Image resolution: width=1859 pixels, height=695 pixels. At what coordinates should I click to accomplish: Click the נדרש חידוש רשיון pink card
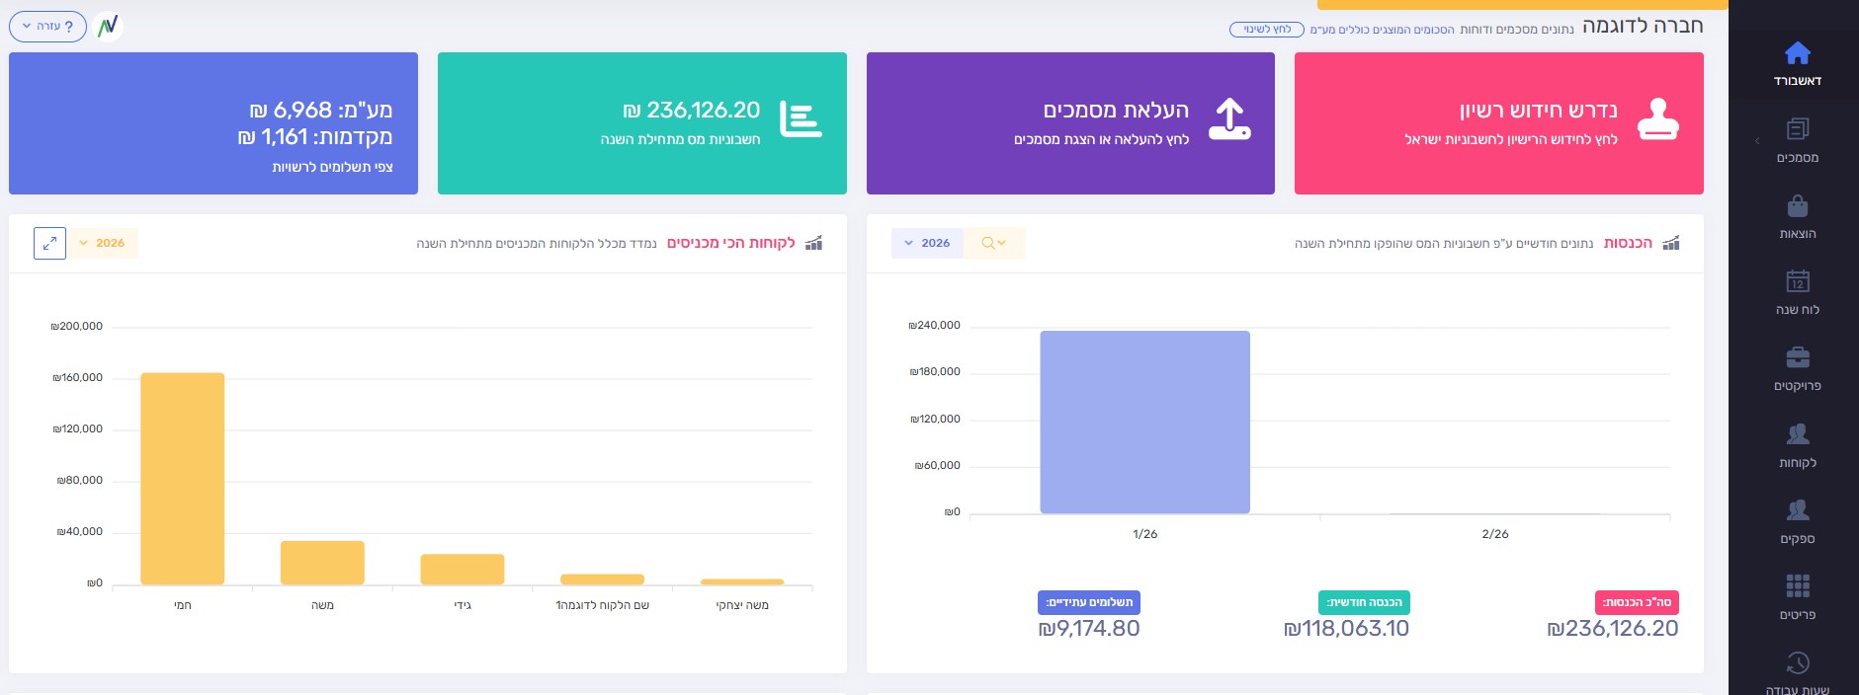coord(1498,123)
